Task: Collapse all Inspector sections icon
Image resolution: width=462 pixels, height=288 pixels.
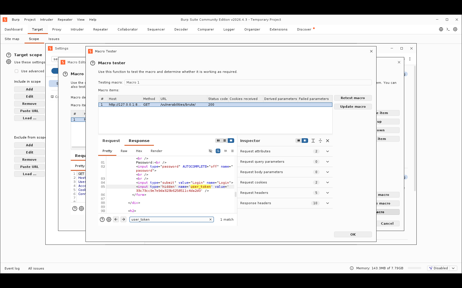Action: 320,141
